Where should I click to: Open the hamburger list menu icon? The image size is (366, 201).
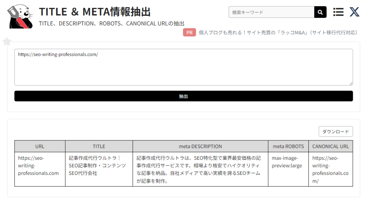(338, 12)
